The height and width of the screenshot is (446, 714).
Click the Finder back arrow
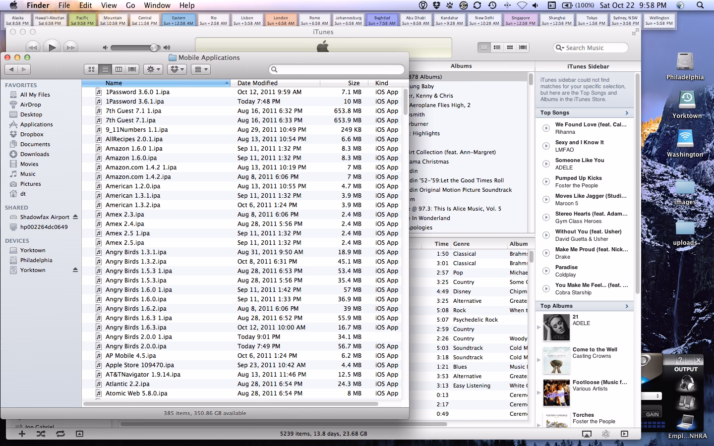tap(12, 69)
